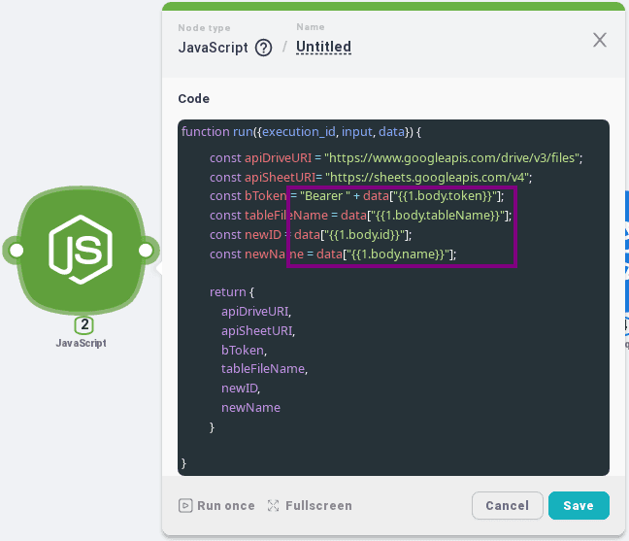Viewport: 629px width, 541px height.
Task: Click the green JavaScript node icon
Action: (81, 251)
